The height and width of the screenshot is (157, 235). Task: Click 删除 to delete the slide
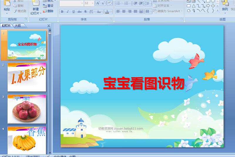[48, 11]
